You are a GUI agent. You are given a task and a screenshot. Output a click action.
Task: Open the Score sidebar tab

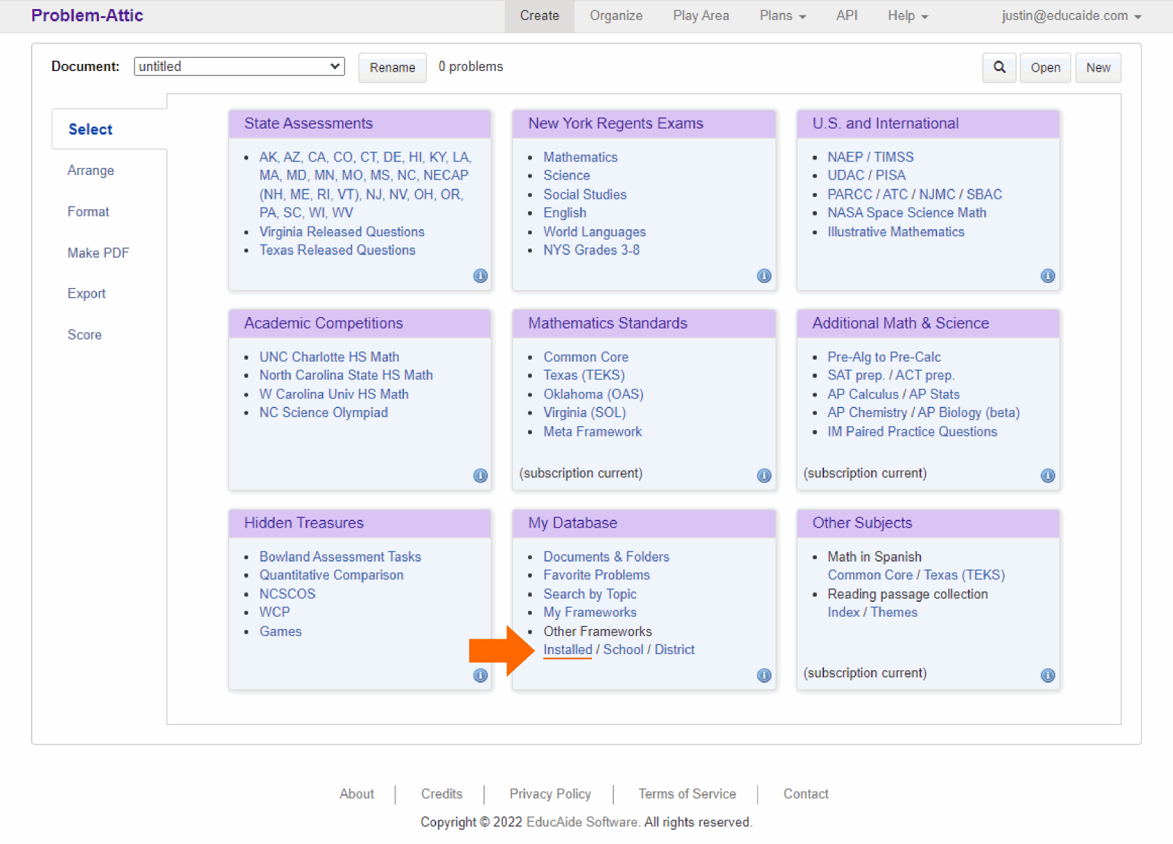coord(85,335)
